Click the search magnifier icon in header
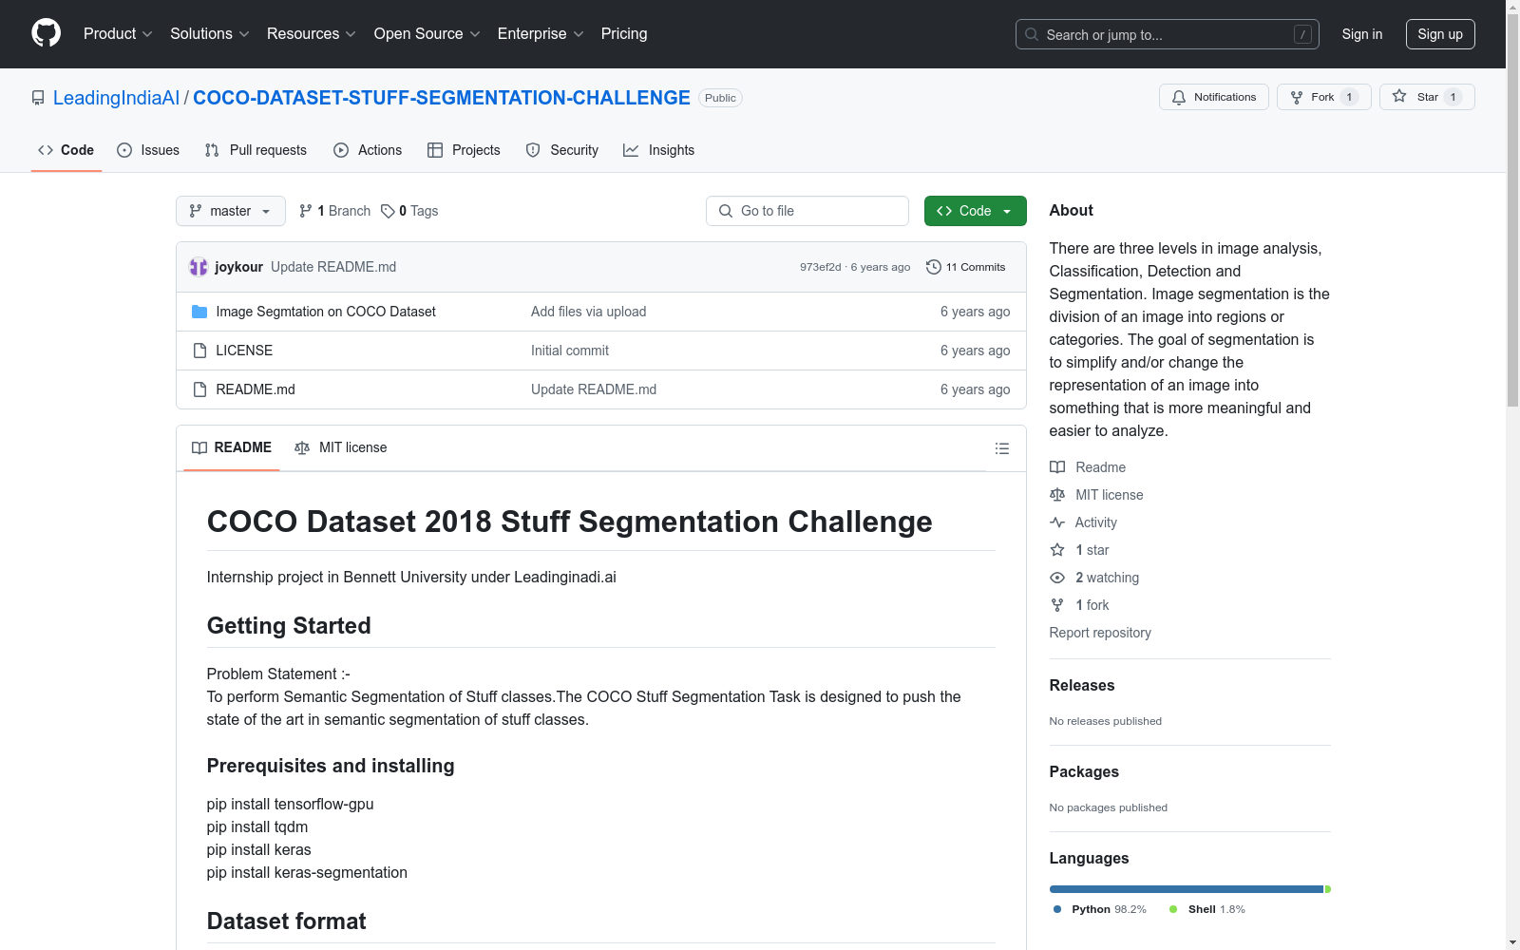The image size is (1520, 950). click(x=1032, y=34)
